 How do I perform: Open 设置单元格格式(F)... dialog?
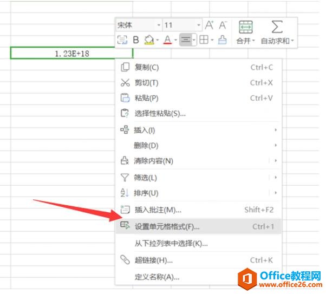tap(198, 226)
